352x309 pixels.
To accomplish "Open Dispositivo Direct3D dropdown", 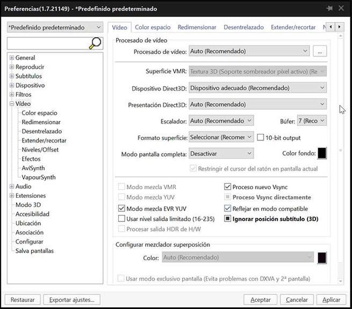I will click(258, 88).
